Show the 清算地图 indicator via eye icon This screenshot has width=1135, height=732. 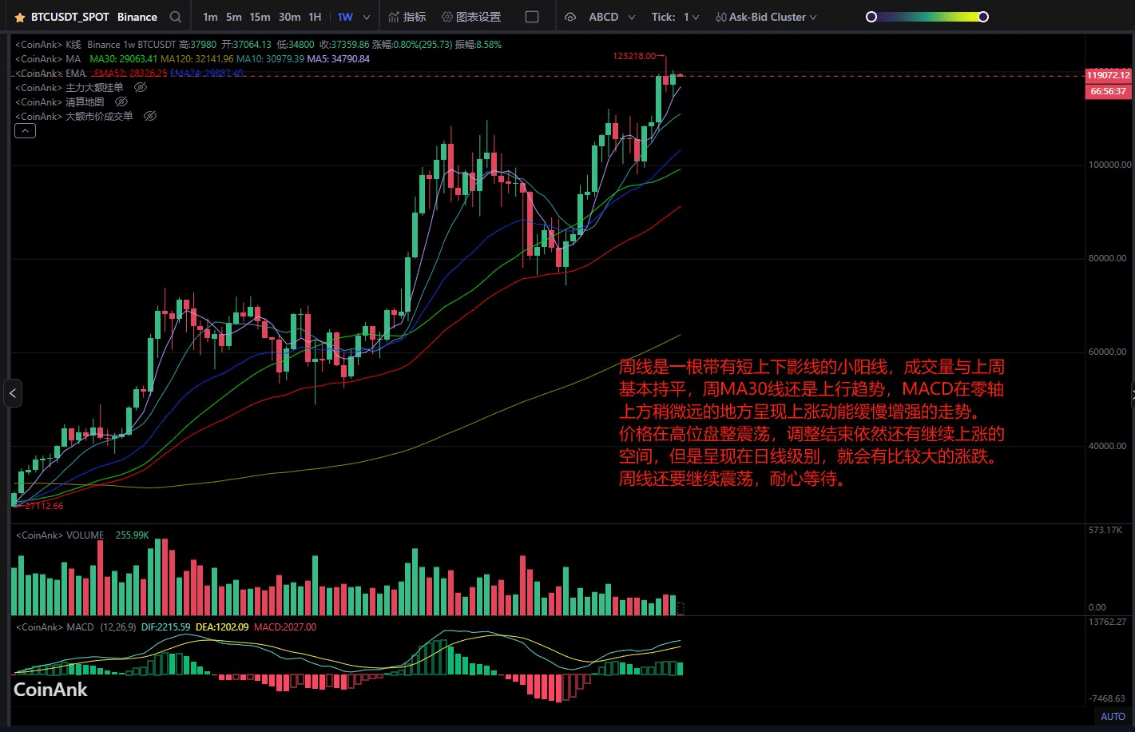tap(121, 101)
